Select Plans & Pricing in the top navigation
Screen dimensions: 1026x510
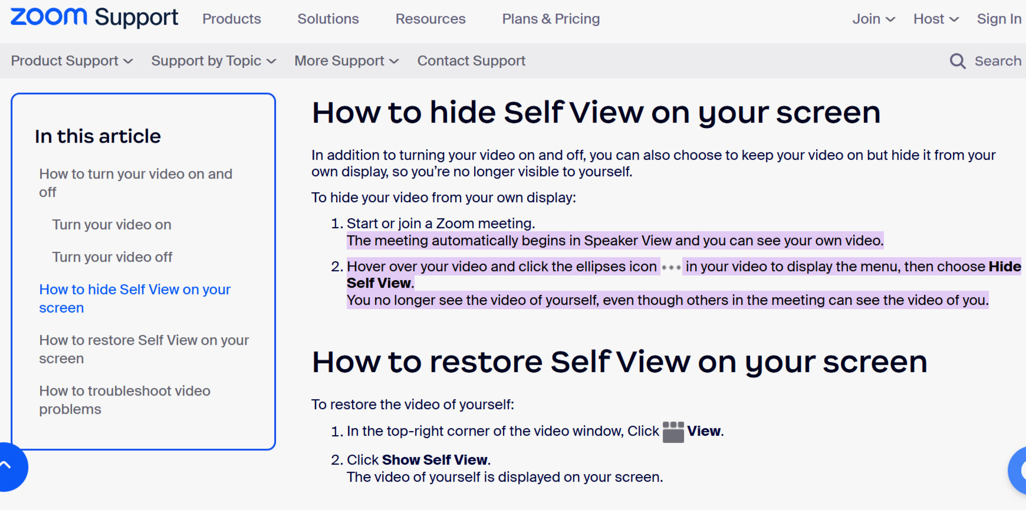click(x=551, y=19)
